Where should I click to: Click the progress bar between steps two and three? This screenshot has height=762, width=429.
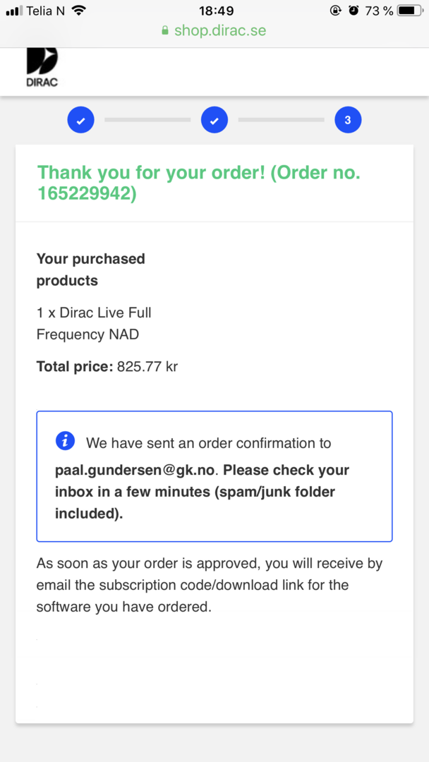pos(281,121)
